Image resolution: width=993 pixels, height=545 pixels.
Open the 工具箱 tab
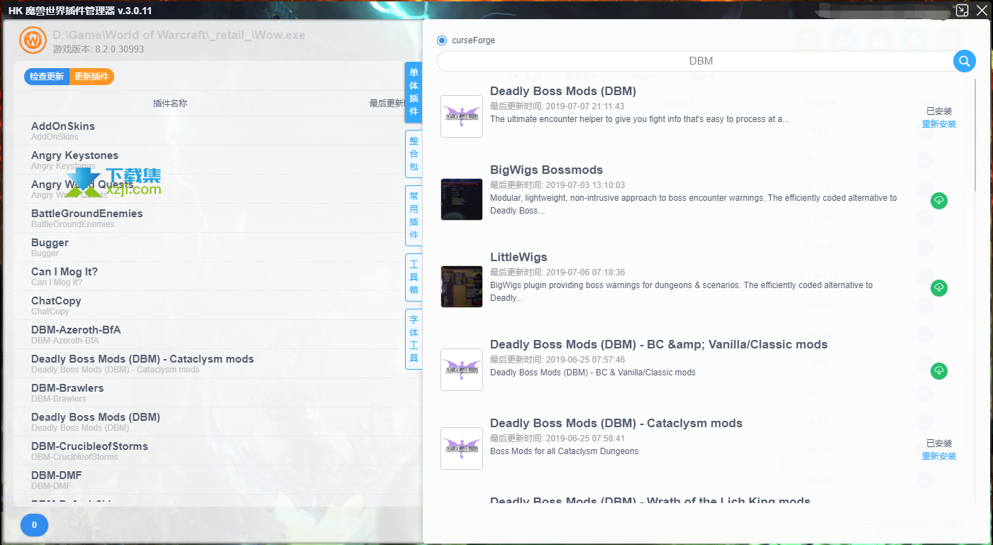[x=414, y=277]
